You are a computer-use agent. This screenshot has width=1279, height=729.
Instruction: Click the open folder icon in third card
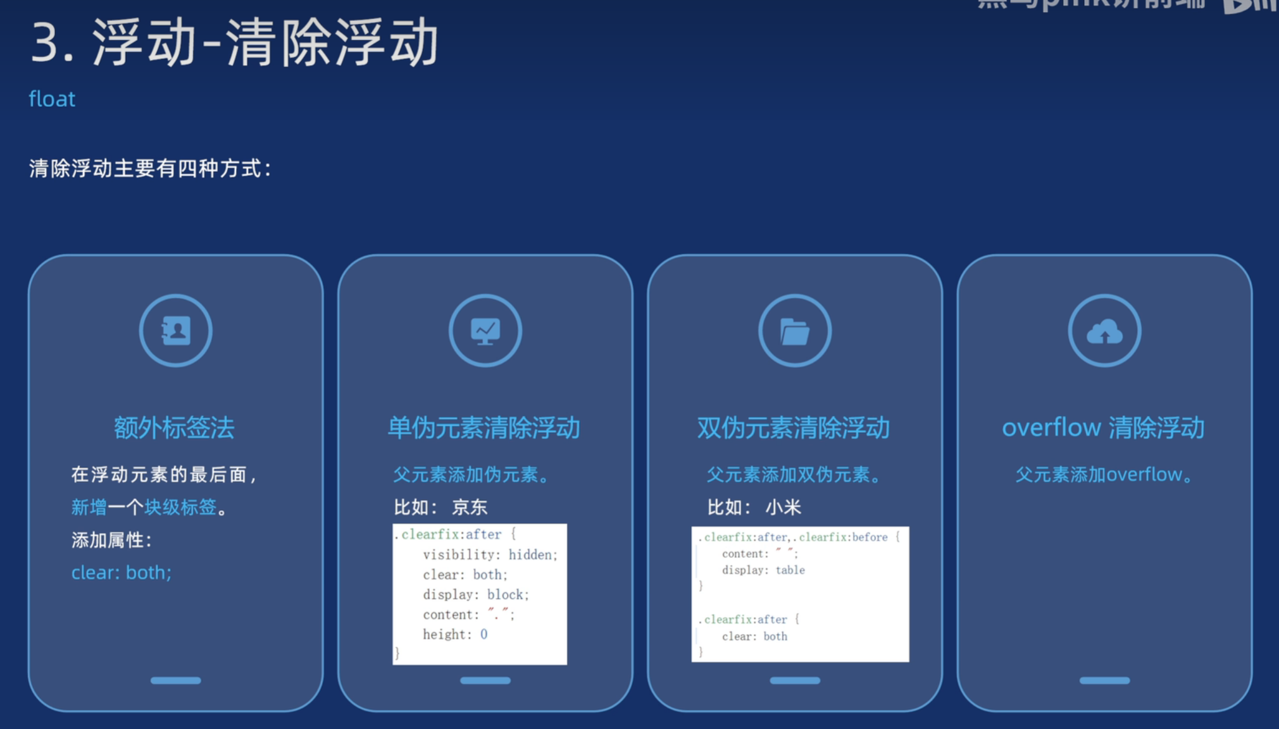tap(794, 331)
